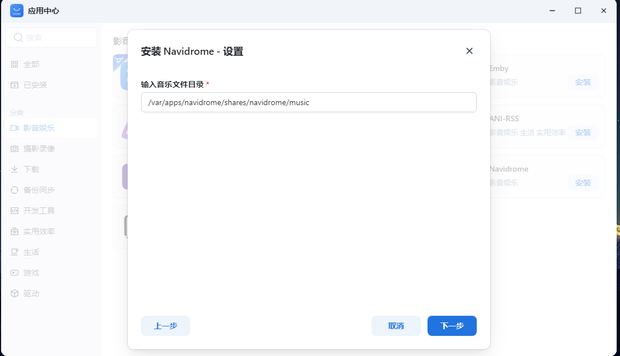Click the video camera icon beside 影音娱乐
Screen dimensions: 620x356
15,128
